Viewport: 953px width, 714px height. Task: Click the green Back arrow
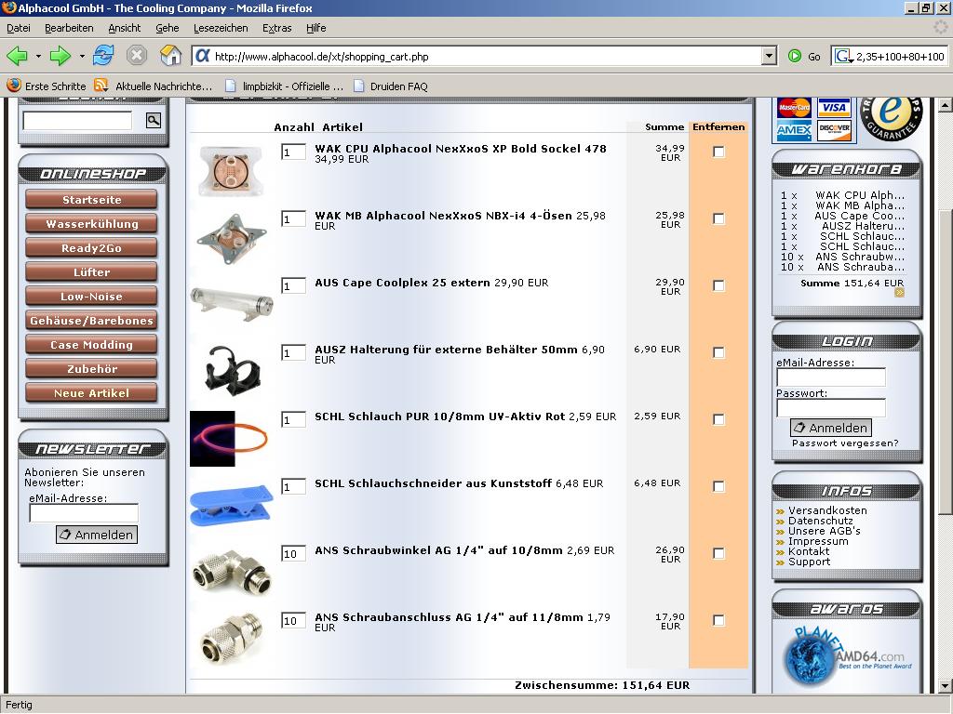tap(17, 56)
